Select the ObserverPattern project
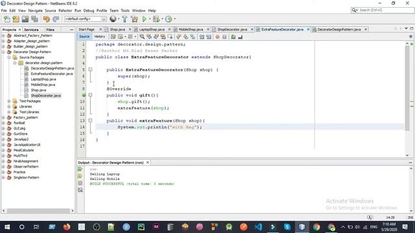This screenshot has width=415, height=233. tap(26, 167)
